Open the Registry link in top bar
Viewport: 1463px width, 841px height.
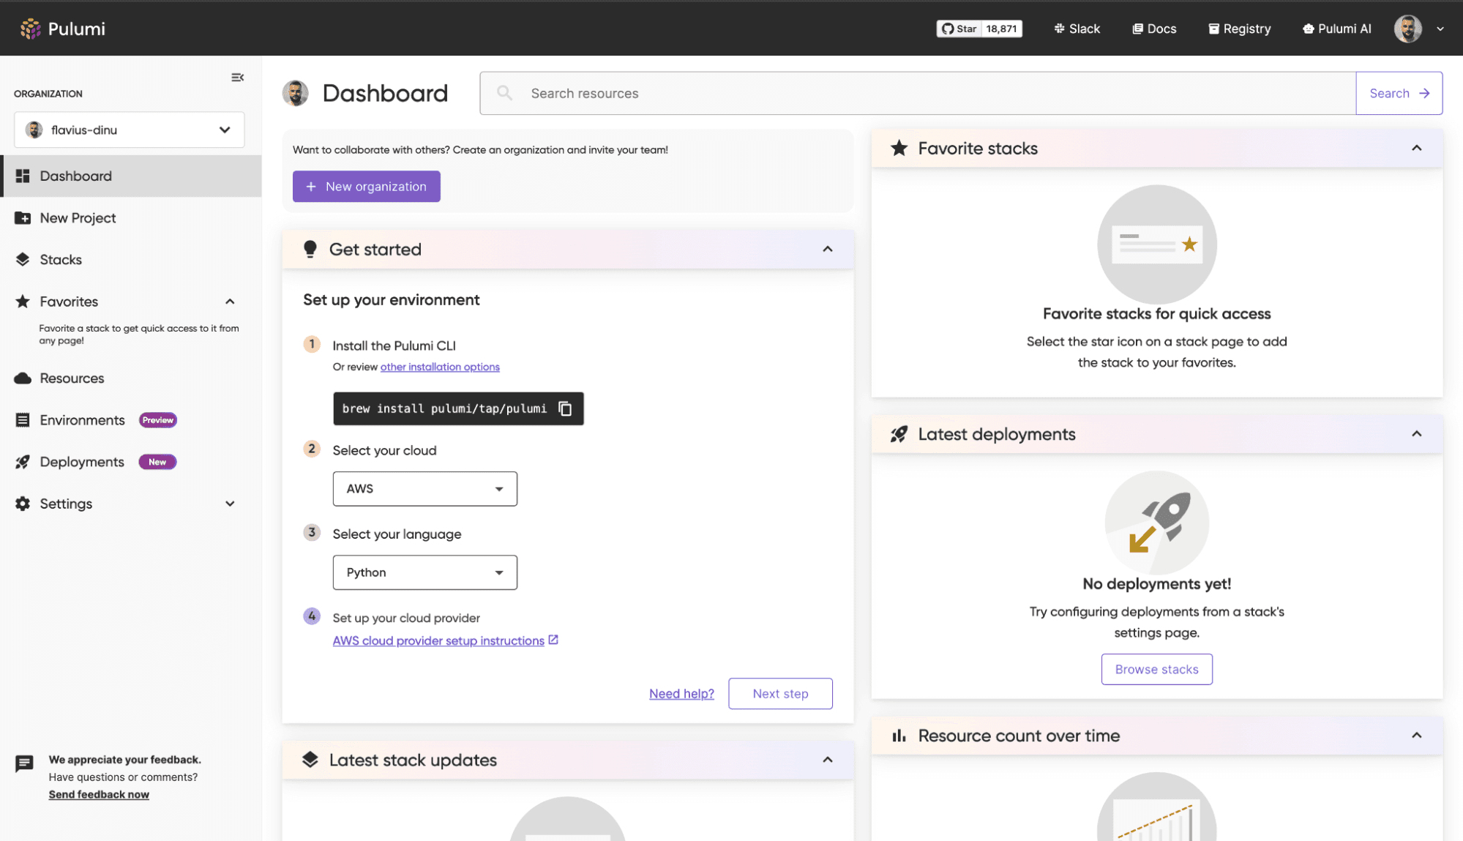1239,29
